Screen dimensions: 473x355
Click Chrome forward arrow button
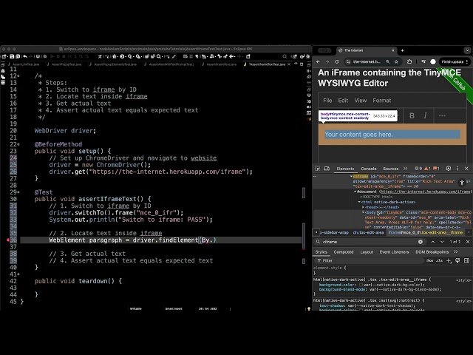(327, 61)
